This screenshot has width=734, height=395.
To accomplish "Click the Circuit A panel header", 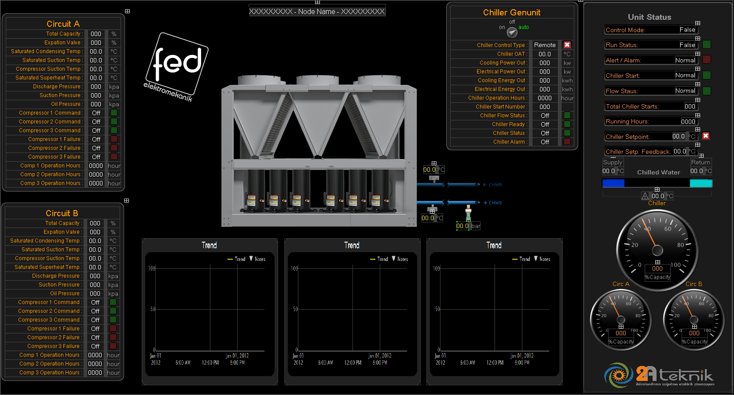I will coord(63,24).
